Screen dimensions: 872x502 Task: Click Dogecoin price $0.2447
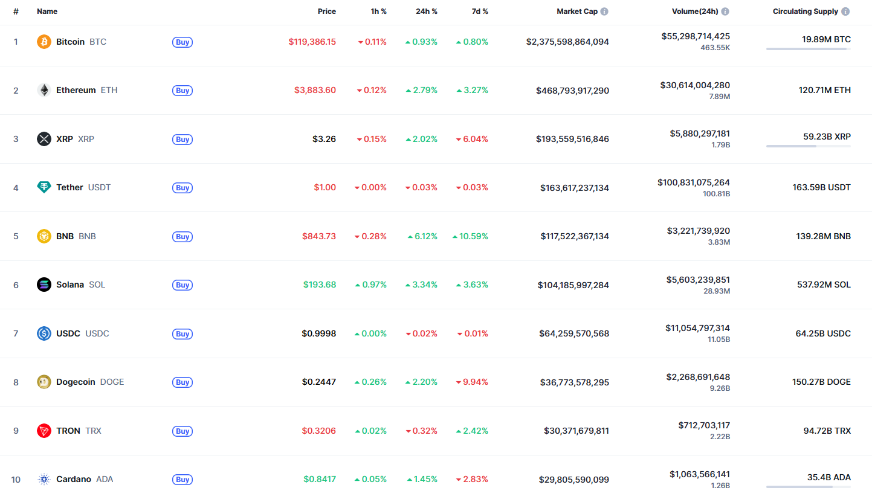pos(319,382)
